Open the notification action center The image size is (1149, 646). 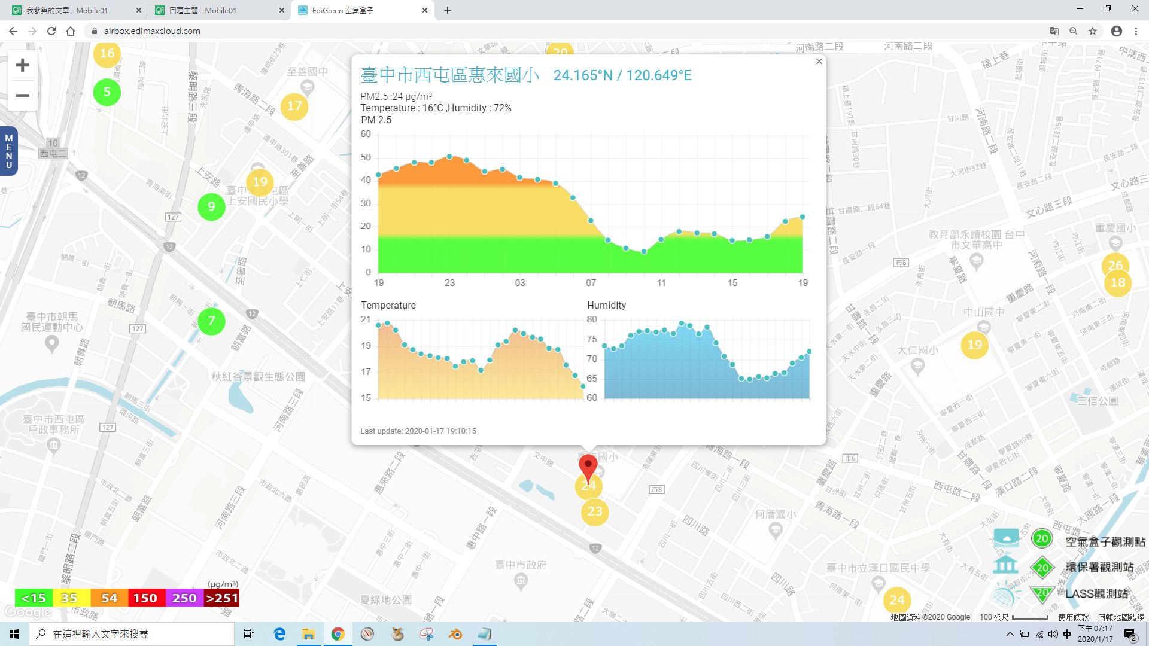pos(1130,635)
